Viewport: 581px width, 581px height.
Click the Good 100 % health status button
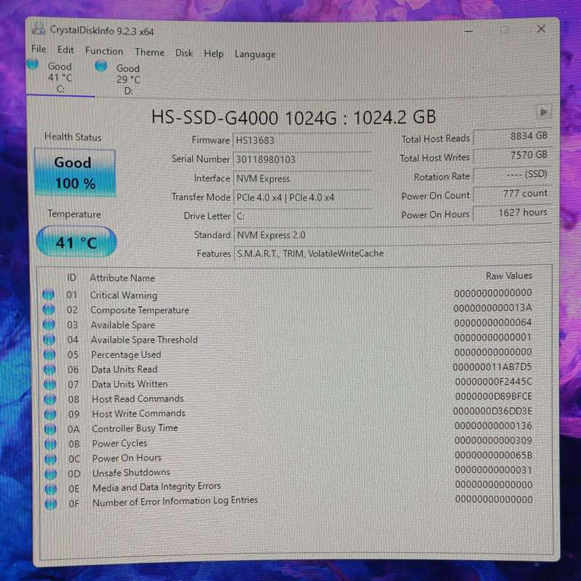coord(75,172)
